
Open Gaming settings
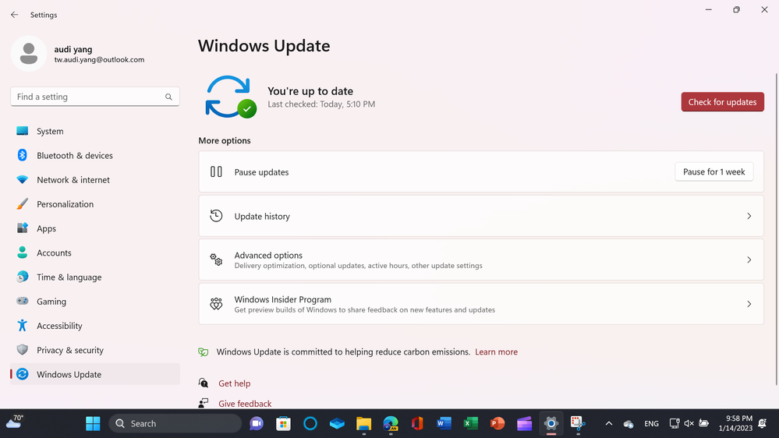[x=95, y=302]
